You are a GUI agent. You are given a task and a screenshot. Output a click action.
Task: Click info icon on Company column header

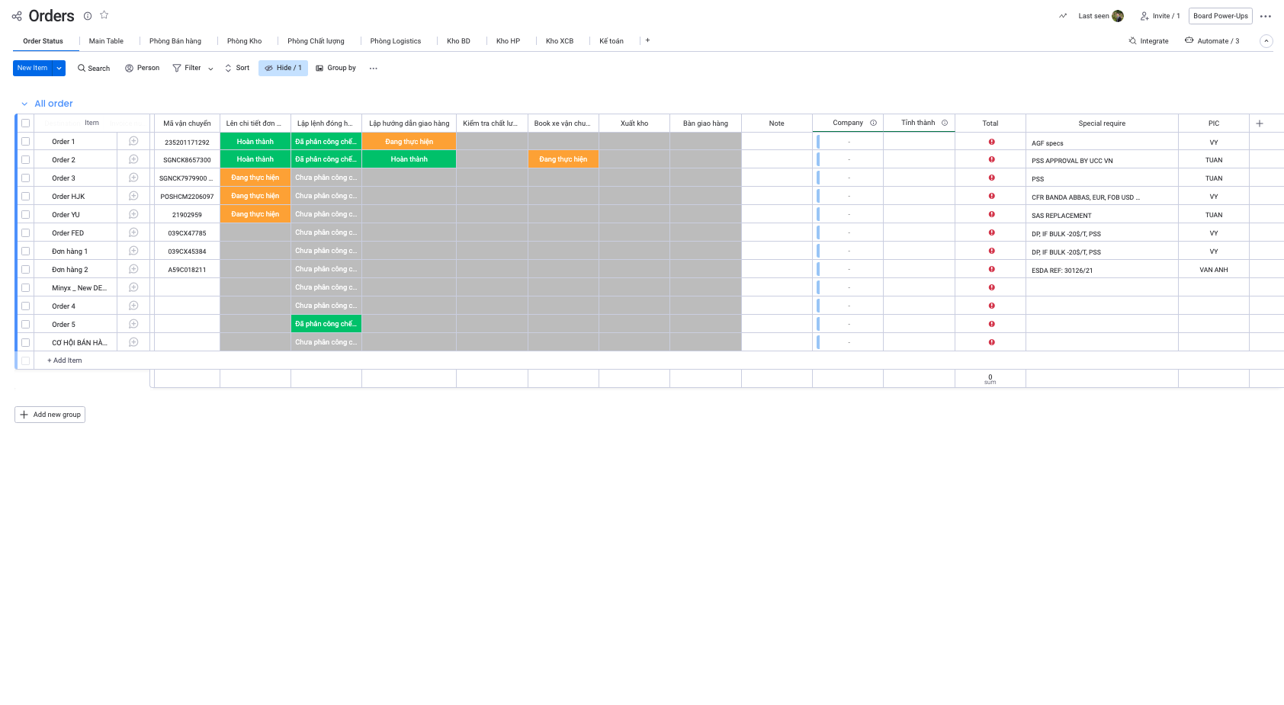[874, 123]
